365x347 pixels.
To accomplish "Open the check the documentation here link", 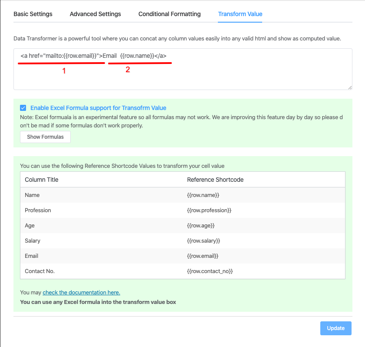I will coord(81,293).
